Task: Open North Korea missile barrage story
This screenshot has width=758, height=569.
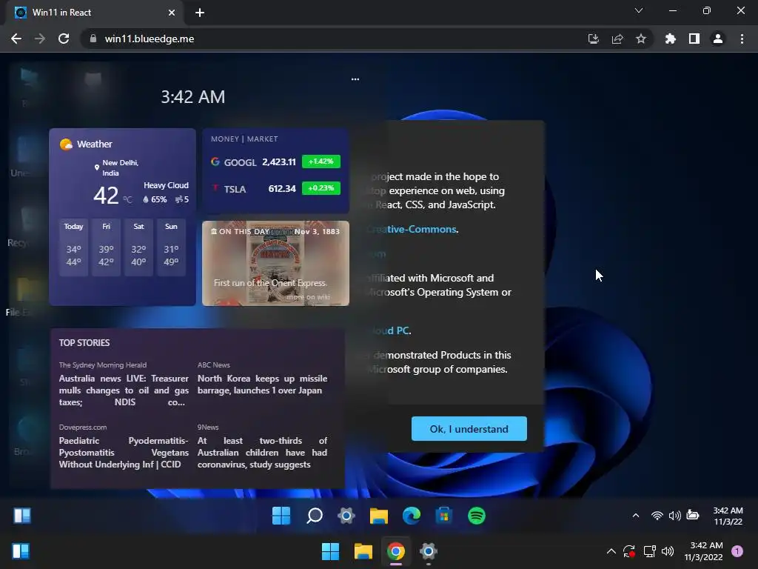Action: click(263, 385)
